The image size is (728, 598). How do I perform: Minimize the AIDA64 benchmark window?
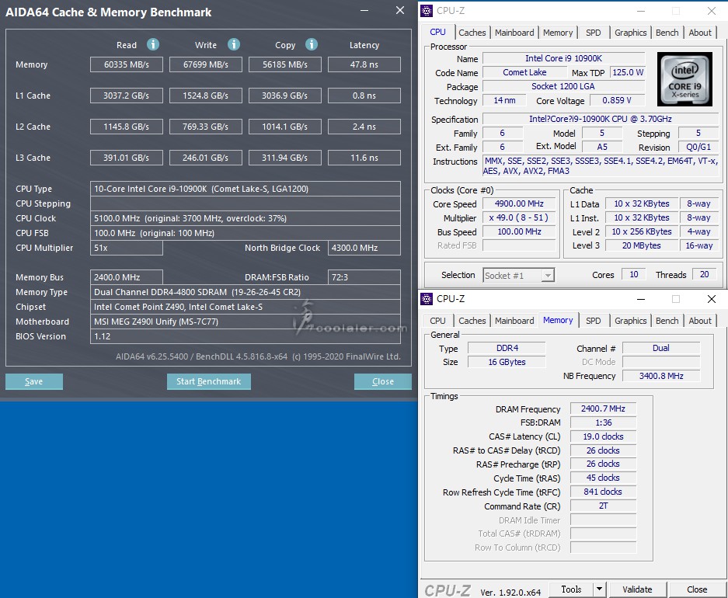tap(364, 10)
